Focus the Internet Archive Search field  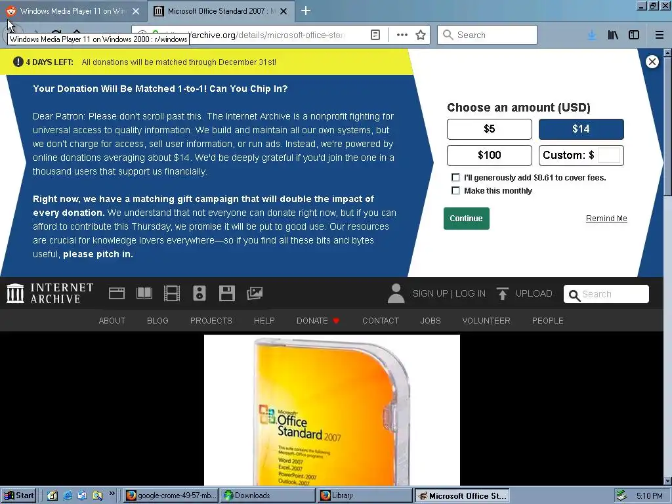606,294
